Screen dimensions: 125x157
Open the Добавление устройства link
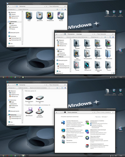click(72, 138)
